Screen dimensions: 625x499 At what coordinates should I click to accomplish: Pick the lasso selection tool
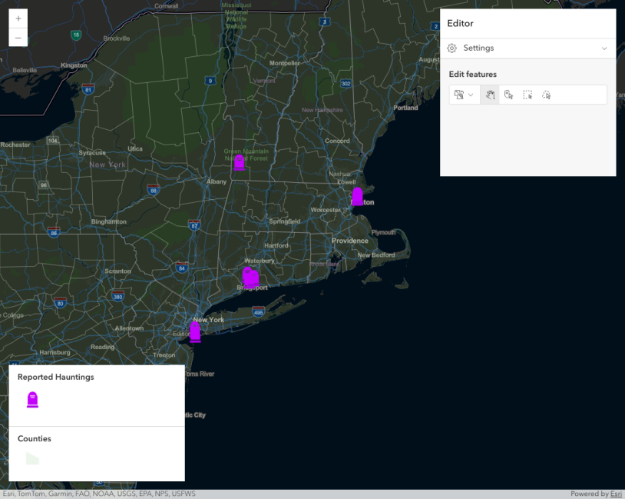pyautogui.click(x=547, y=95)
